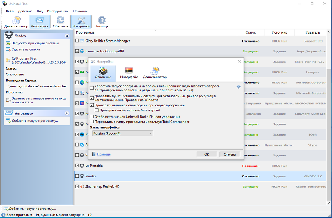Switch to the Автозапуск toolbar section
Viewport: 332px width, 218px height.
40,22
